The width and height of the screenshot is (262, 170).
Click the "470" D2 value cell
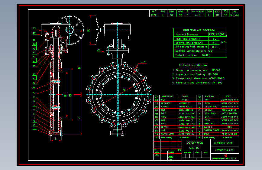[180, 11]
